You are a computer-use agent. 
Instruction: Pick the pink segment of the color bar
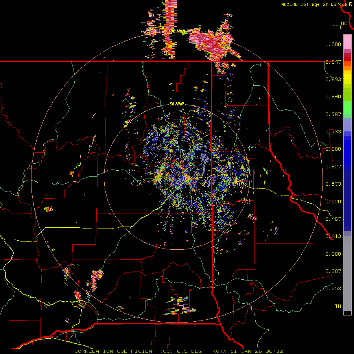[347, 42]
